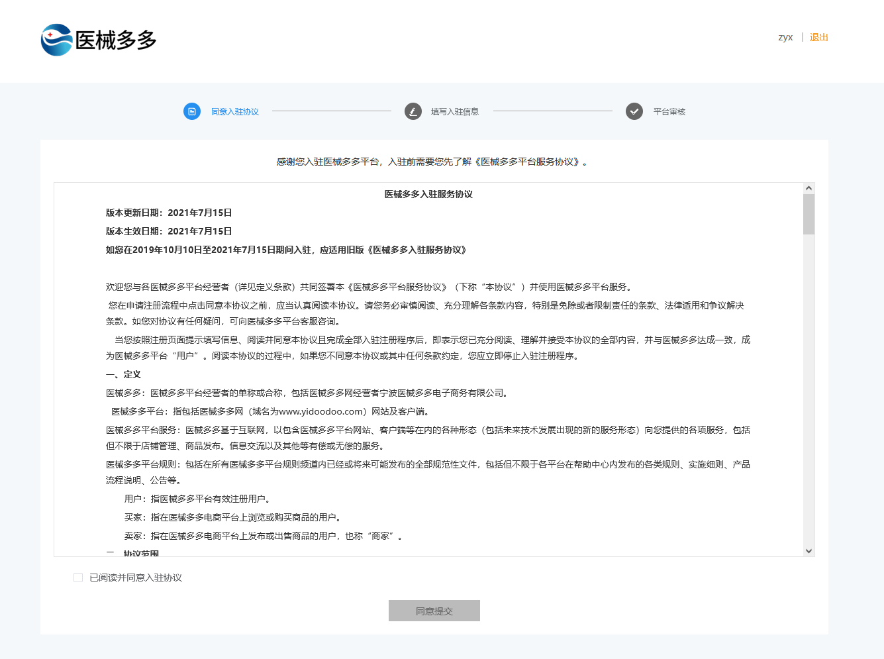Screen dimensions: 884x659
Task: Select the 填写入驻信息 step label
Action: (x=455, y=112)
